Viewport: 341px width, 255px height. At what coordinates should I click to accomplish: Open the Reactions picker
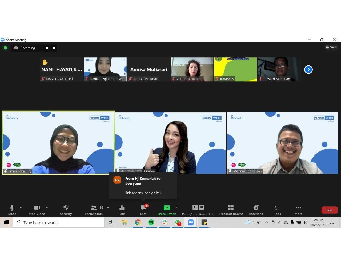pyautogui.click(x=256, y=210)
